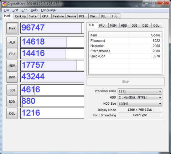
Task: Click the MEM score 17757
Action: click(x=33, y=65)
